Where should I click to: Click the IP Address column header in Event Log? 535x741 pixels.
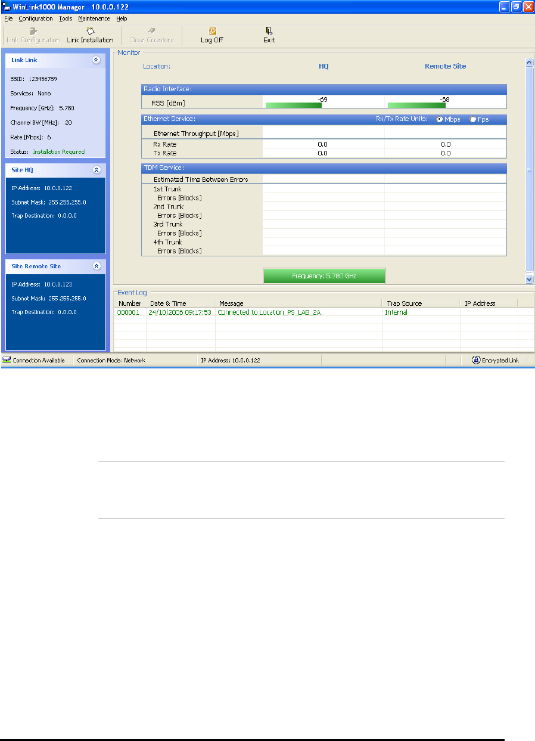click(x=489, y=303)
